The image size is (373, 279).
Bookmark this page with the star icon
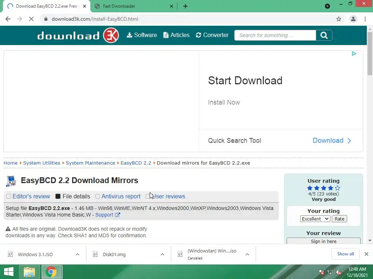pos(339,19)
